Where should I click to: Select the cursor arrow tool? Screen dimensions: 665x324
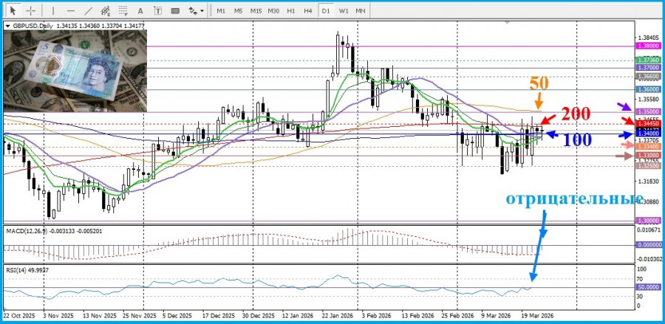coord(13,11)
